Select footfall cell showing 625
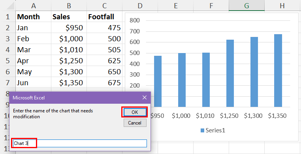The width and height of the screenshot is (301, 154). pos(104,60)
